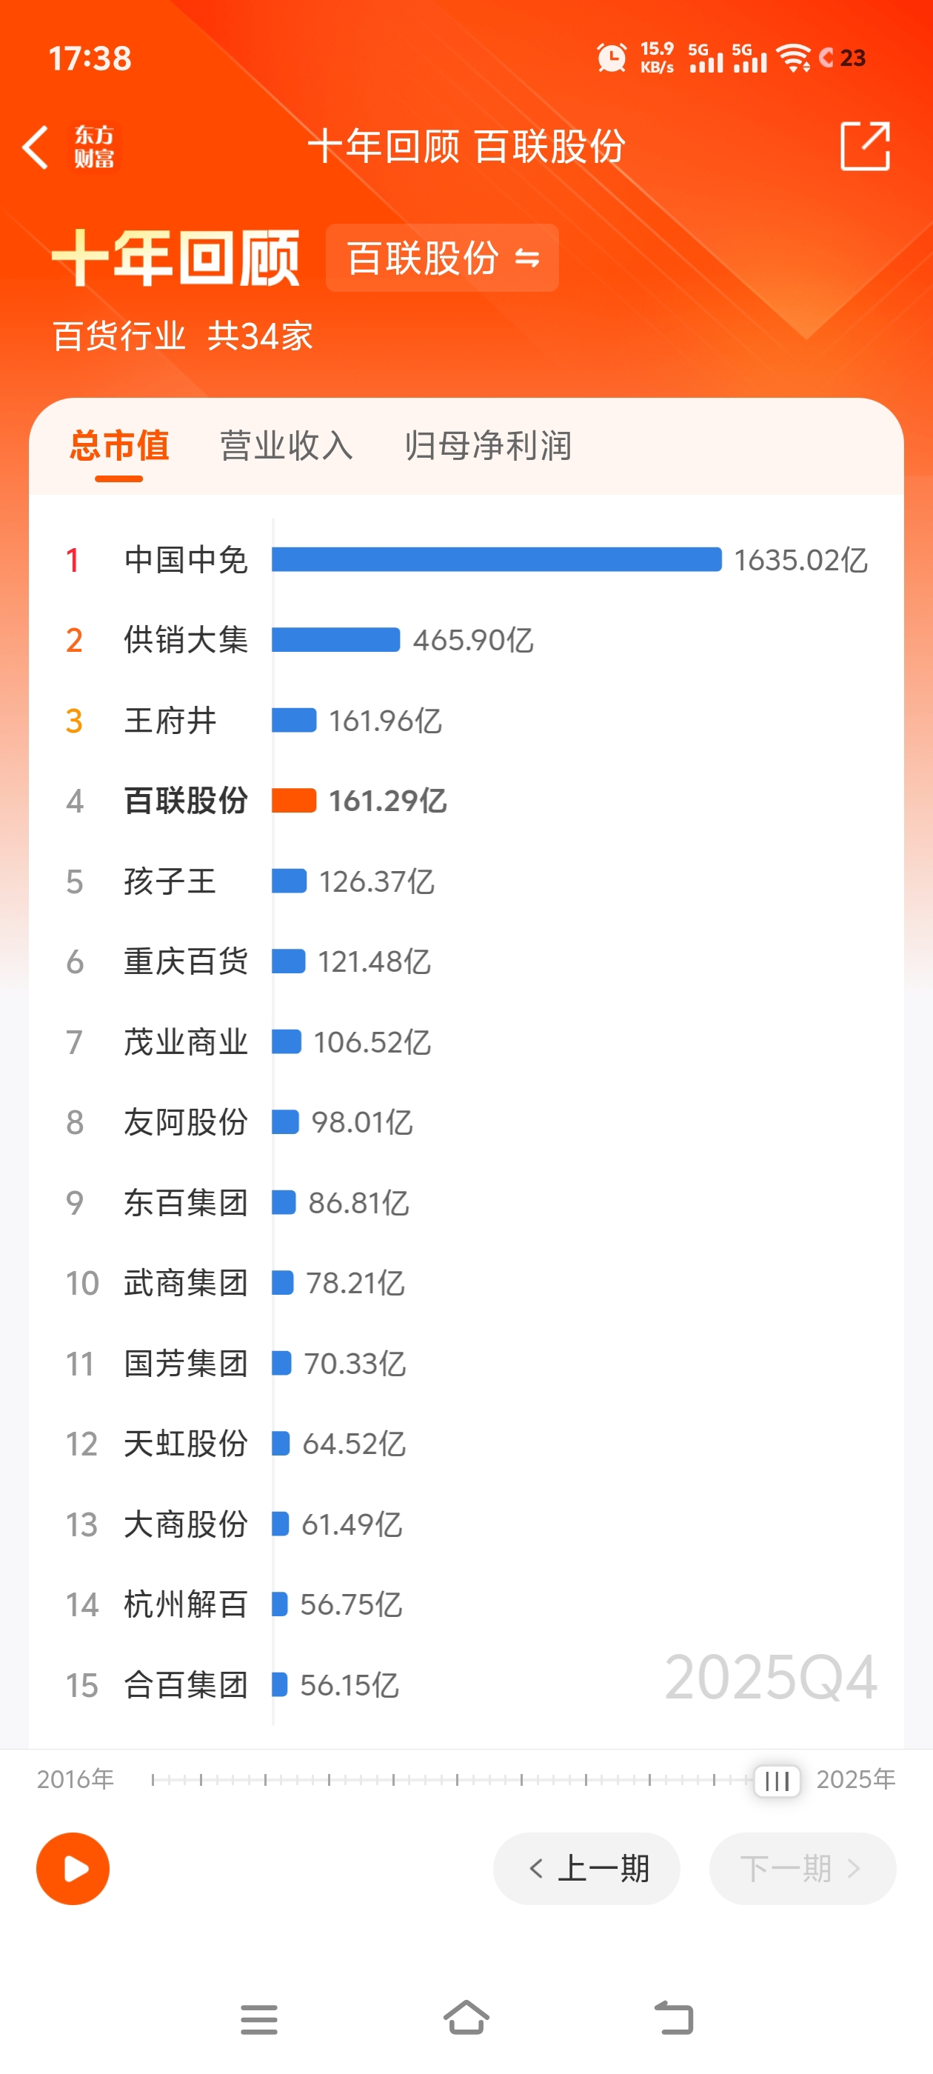Tap the Android home icon
933x2074 pixels.
coord(466,2018)
